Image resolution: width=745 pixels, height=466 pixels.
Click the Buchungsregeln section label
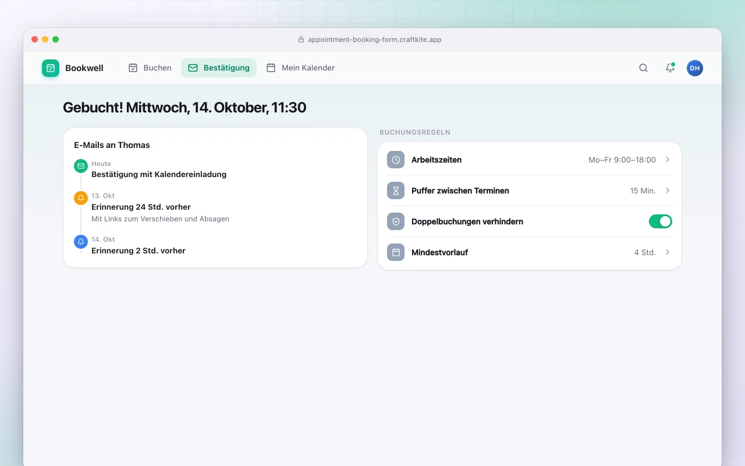point(415,132)
